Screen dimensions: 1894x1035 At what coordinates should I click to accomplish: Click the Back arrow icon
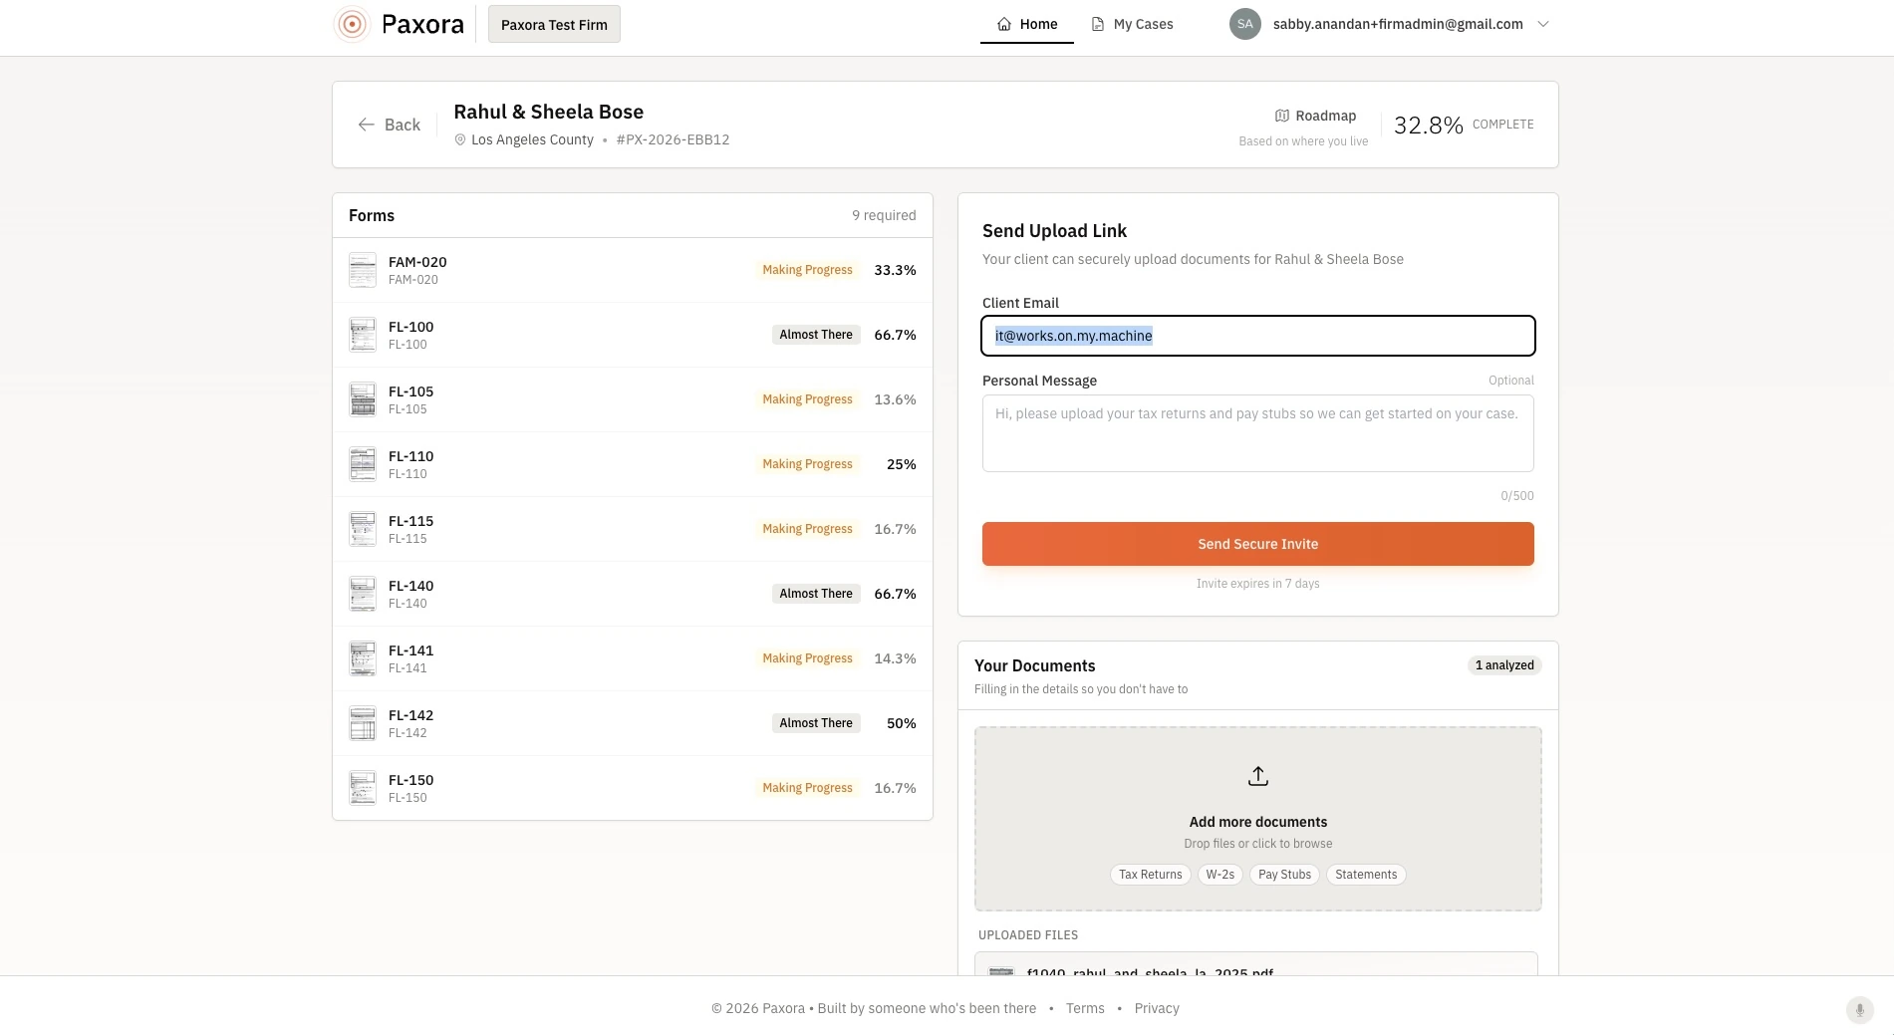366,125
